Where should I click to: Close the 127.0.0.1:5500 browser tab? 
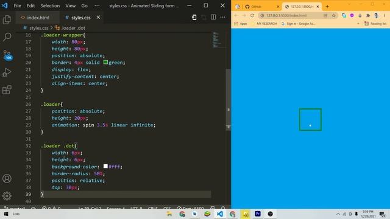[x=317, y=7]
